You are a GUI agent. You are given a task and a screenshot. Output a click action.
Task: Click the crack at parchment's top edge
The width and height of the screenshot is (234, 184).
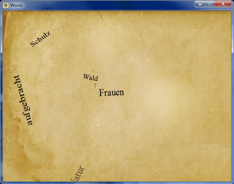click(101, 15)
